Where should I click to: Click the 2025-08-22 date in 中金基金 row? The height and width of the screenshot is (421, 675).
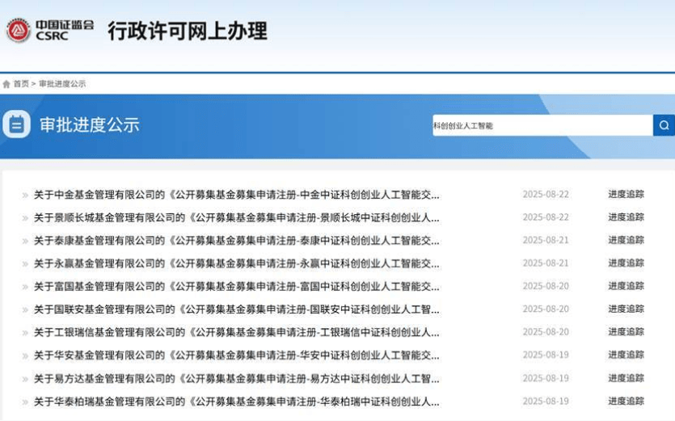tap(546, 195)
